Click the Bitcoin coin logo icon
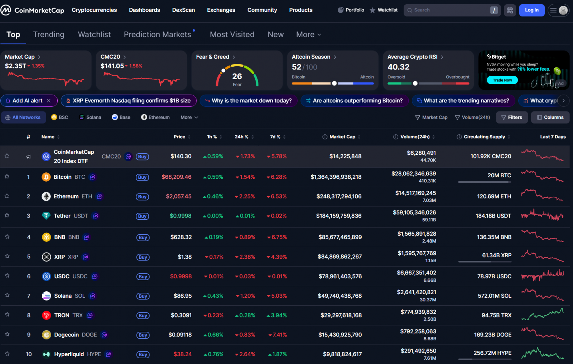573x364 pixels. (46, 177)
